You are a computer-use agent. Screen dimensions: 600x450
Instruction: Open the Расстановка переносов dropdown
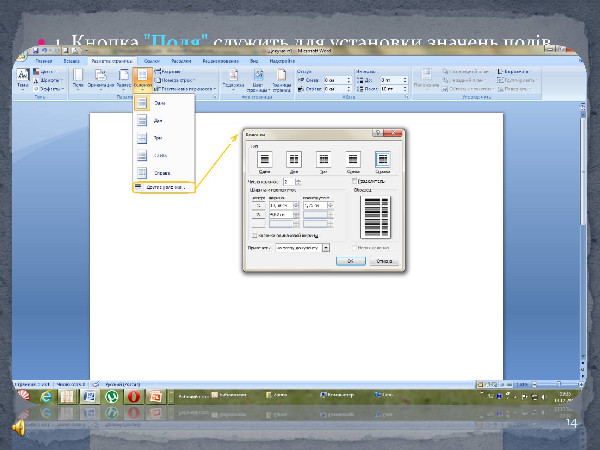(x=185, y=89)
